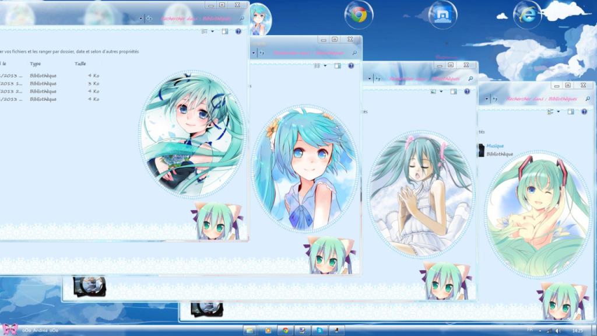Screen dimensions: 597x336
Task: Open the volume control in the system tray
Action: (558, 330)
